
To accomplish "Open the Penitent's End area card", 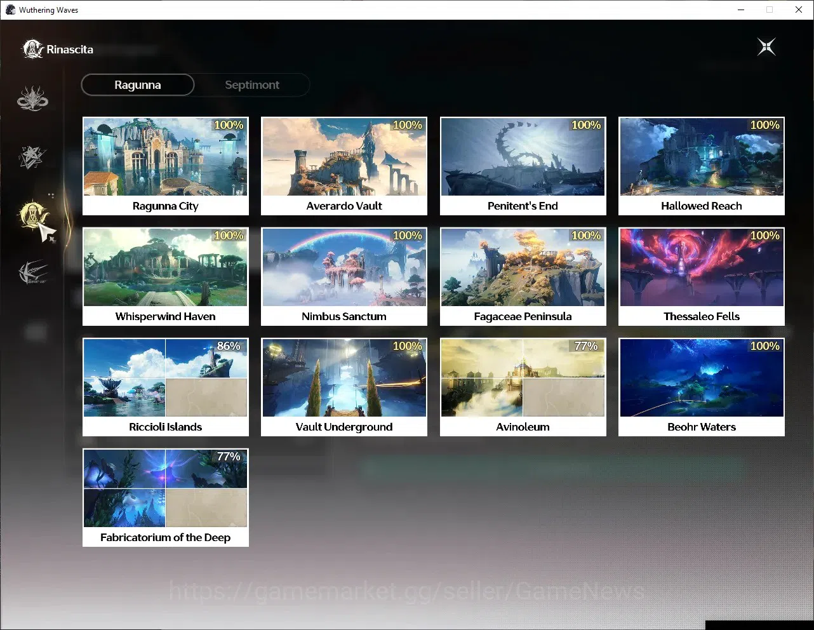I will 523,166.
